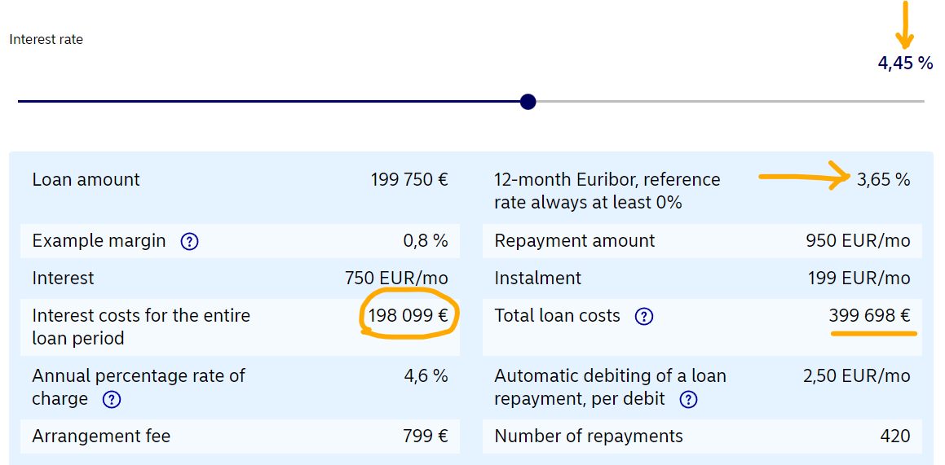Screen dimensions: 945x465
Task: Select the Example margin value 0,8 %
Action: (x=426, y=241)
